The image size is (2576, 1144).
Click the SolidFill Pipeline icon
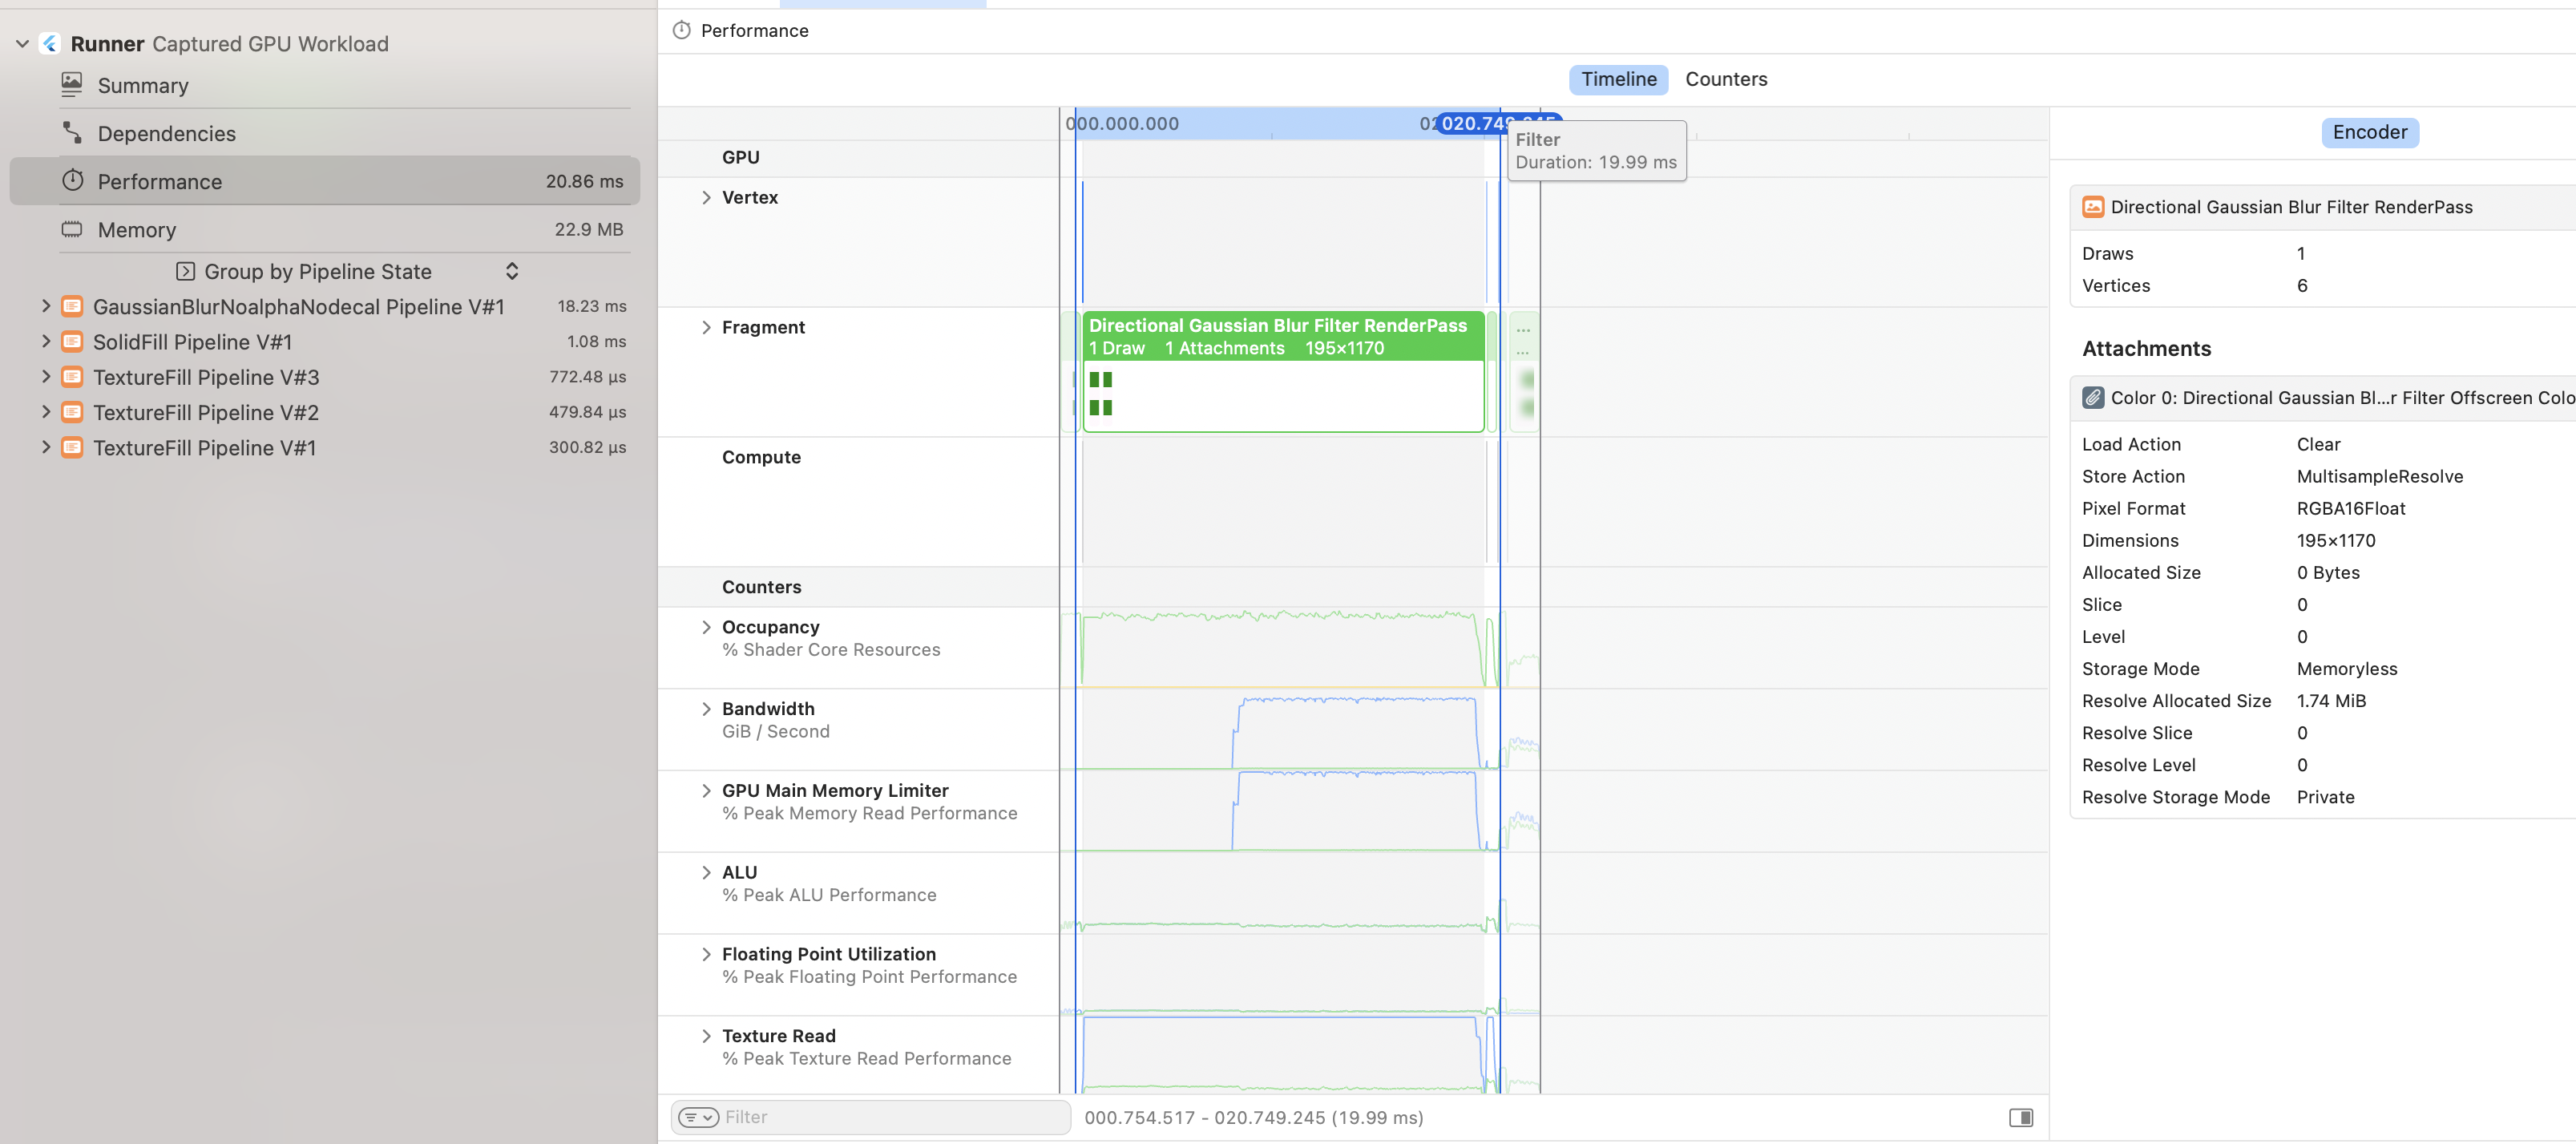(x=72, y=342)
